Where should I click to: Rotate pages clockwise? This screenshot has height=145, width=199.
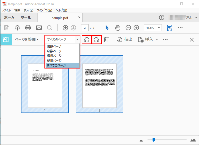(x=97, y=40)
